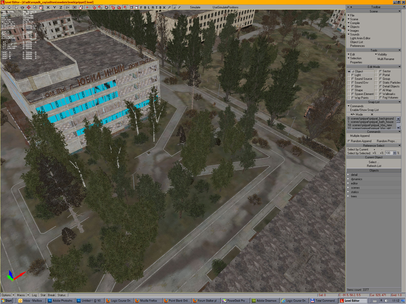
Task: Enable Spawn Element edit mode
Action: click(362, 94)
